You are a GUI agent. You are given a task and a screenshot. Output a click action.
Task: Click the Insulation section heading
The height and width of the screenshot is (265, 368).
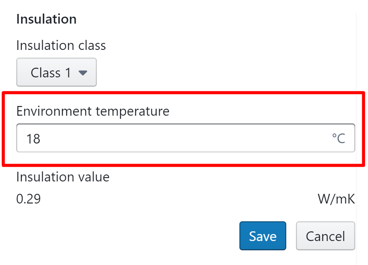pos(46,19)
